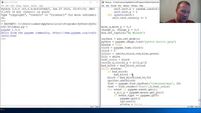
Task: Click the 'sys.exit()' line
Action: (x=128, y=101)
